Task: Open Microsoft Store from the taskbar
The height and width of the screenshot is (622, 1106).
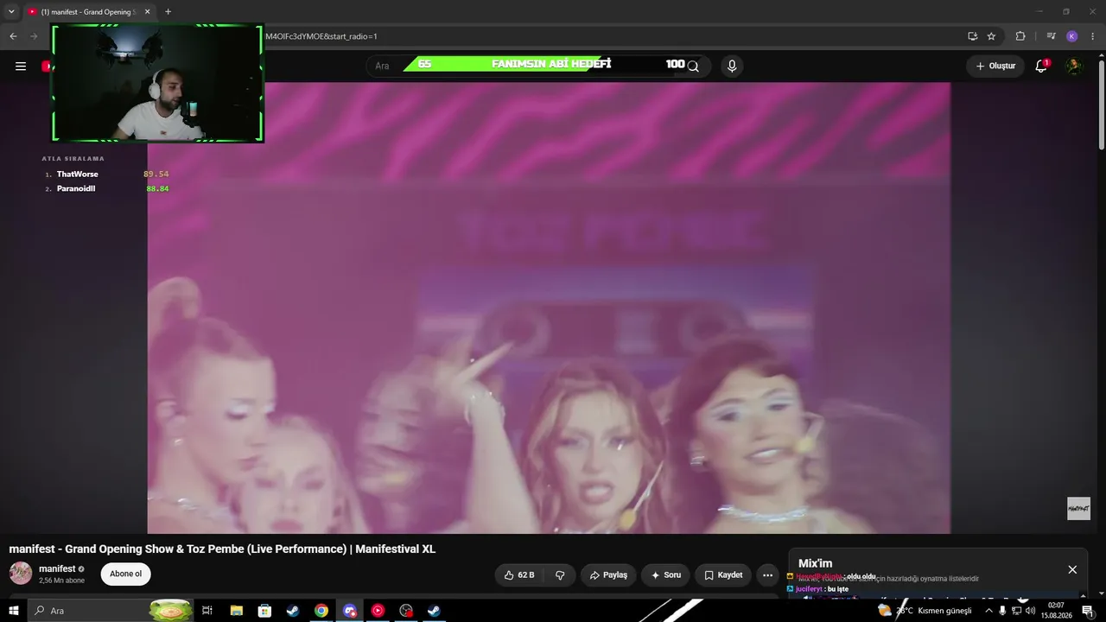Action: point(264,611)
